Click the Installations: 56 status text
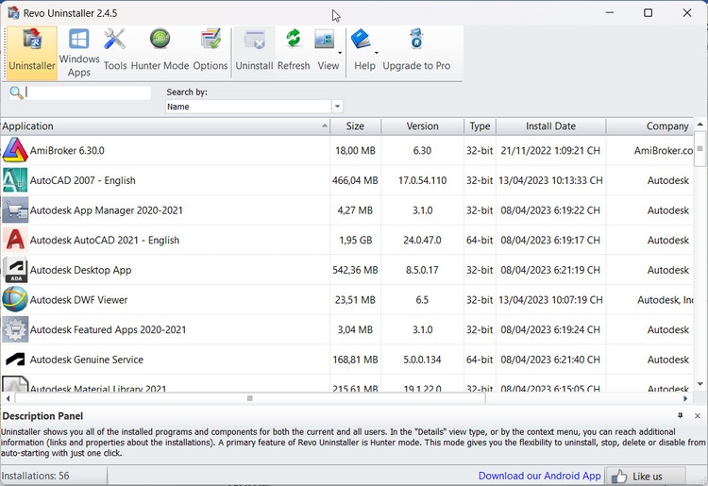This screenshot has height=486, width=708. 35,476
